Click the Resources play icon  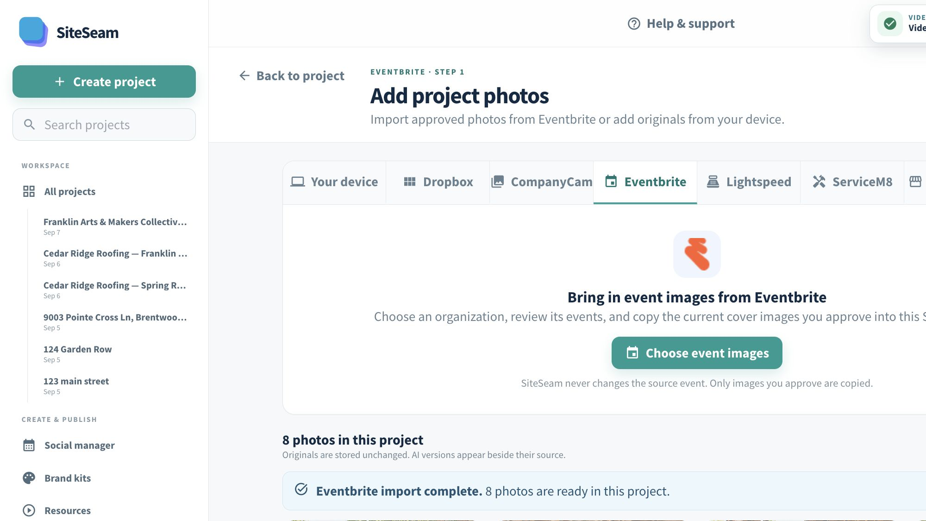[x=29, y=510]
